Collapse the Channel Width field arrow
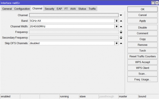Viewport: 159px width, 99px height. click(121, 27)
